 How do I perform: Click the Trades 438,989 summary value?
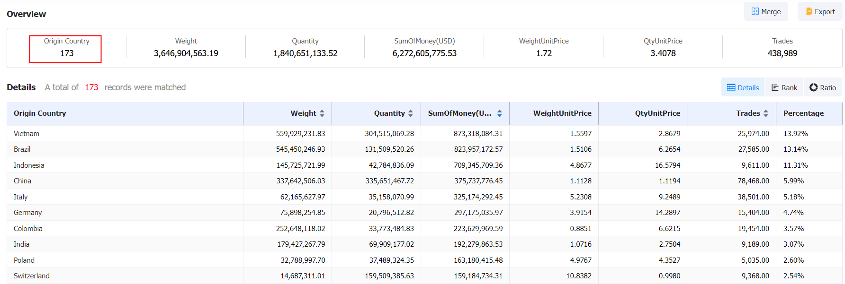(x=782, y=53)
